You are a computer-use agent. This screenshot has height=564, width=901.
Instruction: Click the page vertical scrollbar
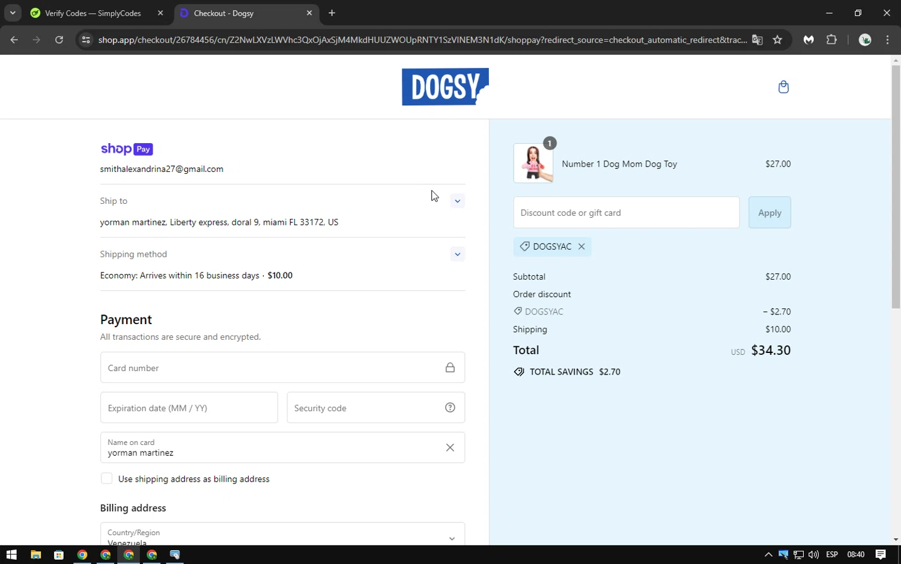click(896, 186)
